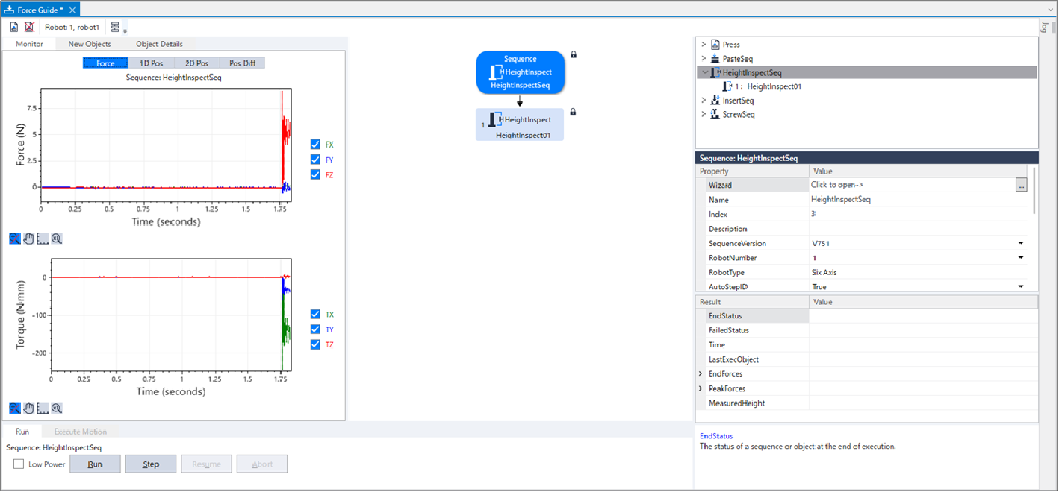Open the SequenceVersion dropdown
1059x492 pixels.
point(1020,244)
